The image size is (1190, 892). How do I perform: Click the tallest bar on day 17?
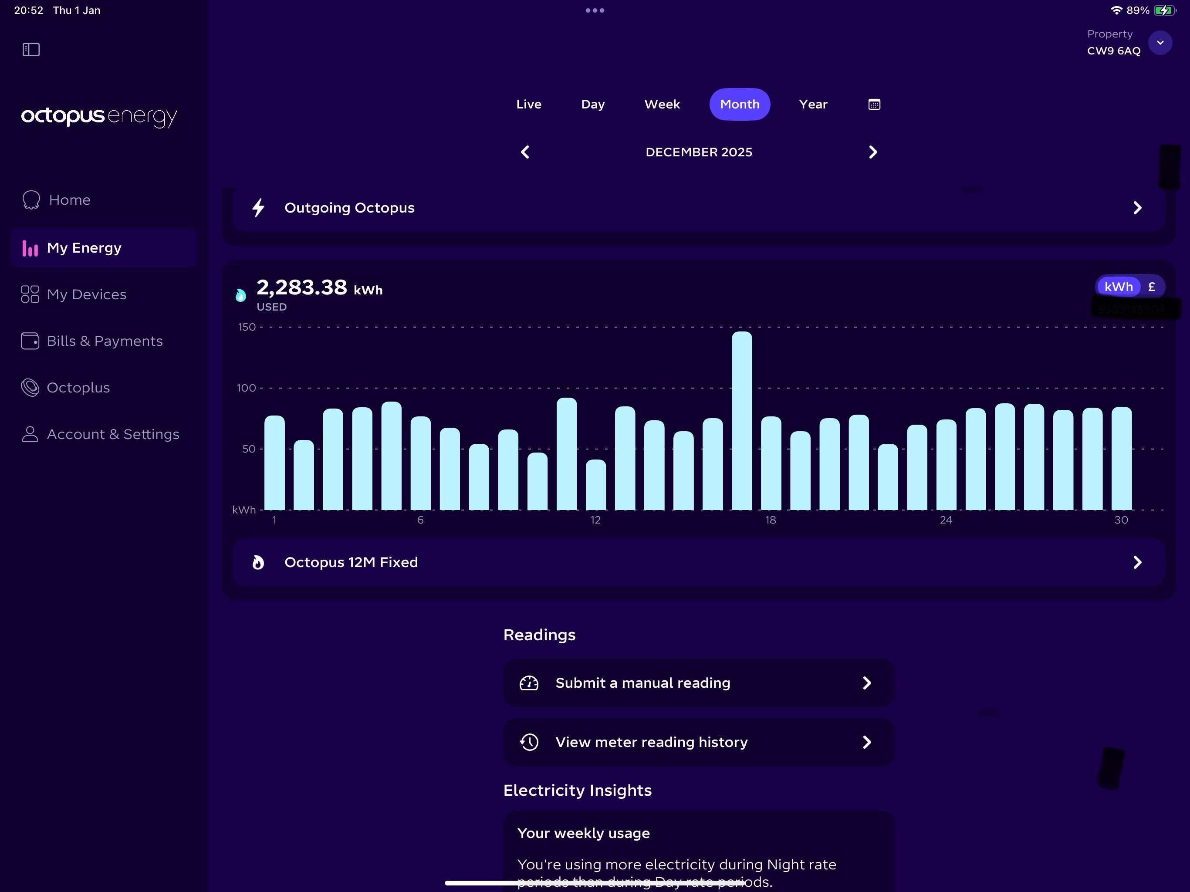pos(741,419)
